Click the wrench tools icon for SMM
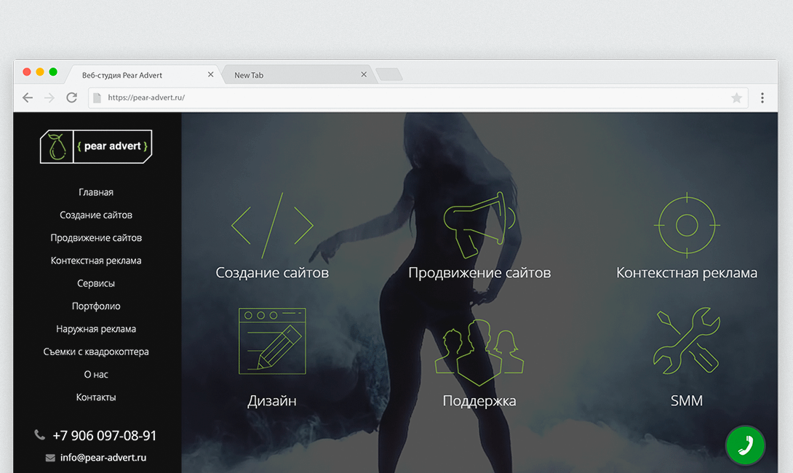The image size is (793, 473). pos(687,341)
